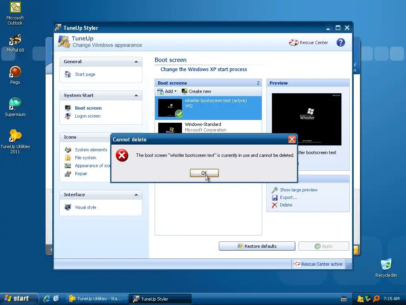
Task: Open File system under Icons
Action: click(86, 158)
